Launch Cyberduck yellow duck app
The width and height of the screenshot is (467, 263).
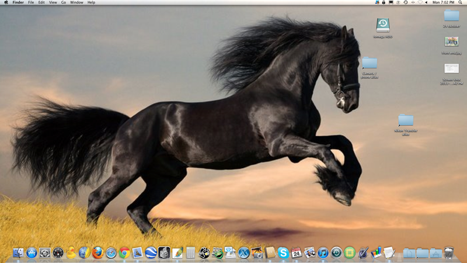click(x=71, y=253)
